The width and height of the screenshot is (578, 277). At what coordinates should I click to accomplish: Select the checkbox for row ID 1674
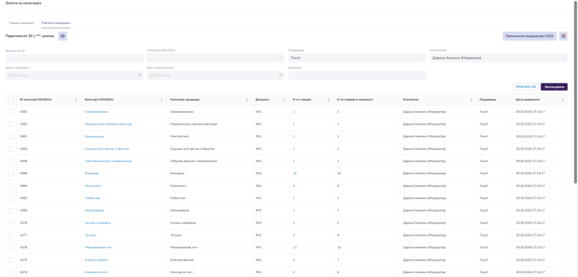(x=11, y=272)
